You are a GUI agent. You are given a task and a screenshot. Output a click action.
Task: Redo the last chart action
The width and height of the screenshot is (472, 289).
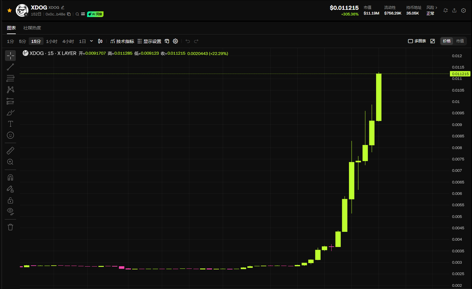tap(196, 41)
